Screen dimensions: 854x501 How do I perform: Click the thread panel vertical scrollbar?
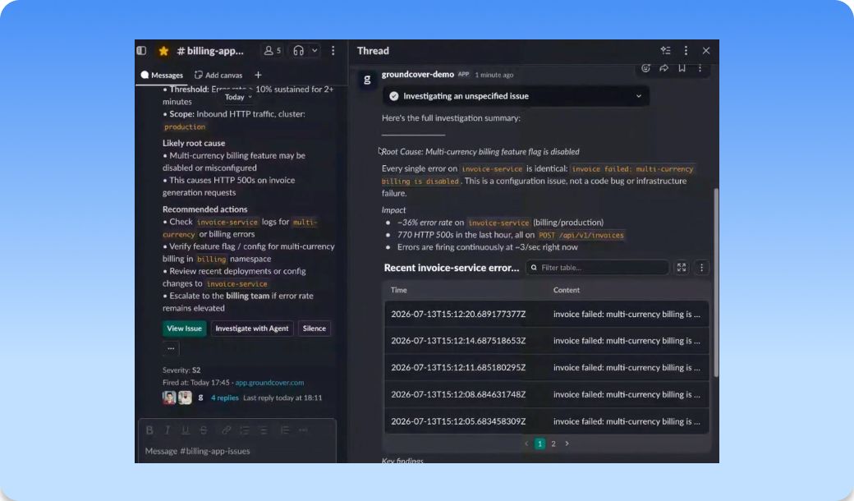[716, 283]
